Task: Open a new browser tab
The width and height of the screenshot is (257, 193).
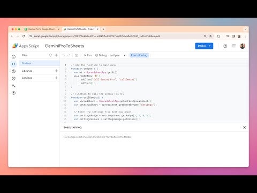Action: click(103, 29)
